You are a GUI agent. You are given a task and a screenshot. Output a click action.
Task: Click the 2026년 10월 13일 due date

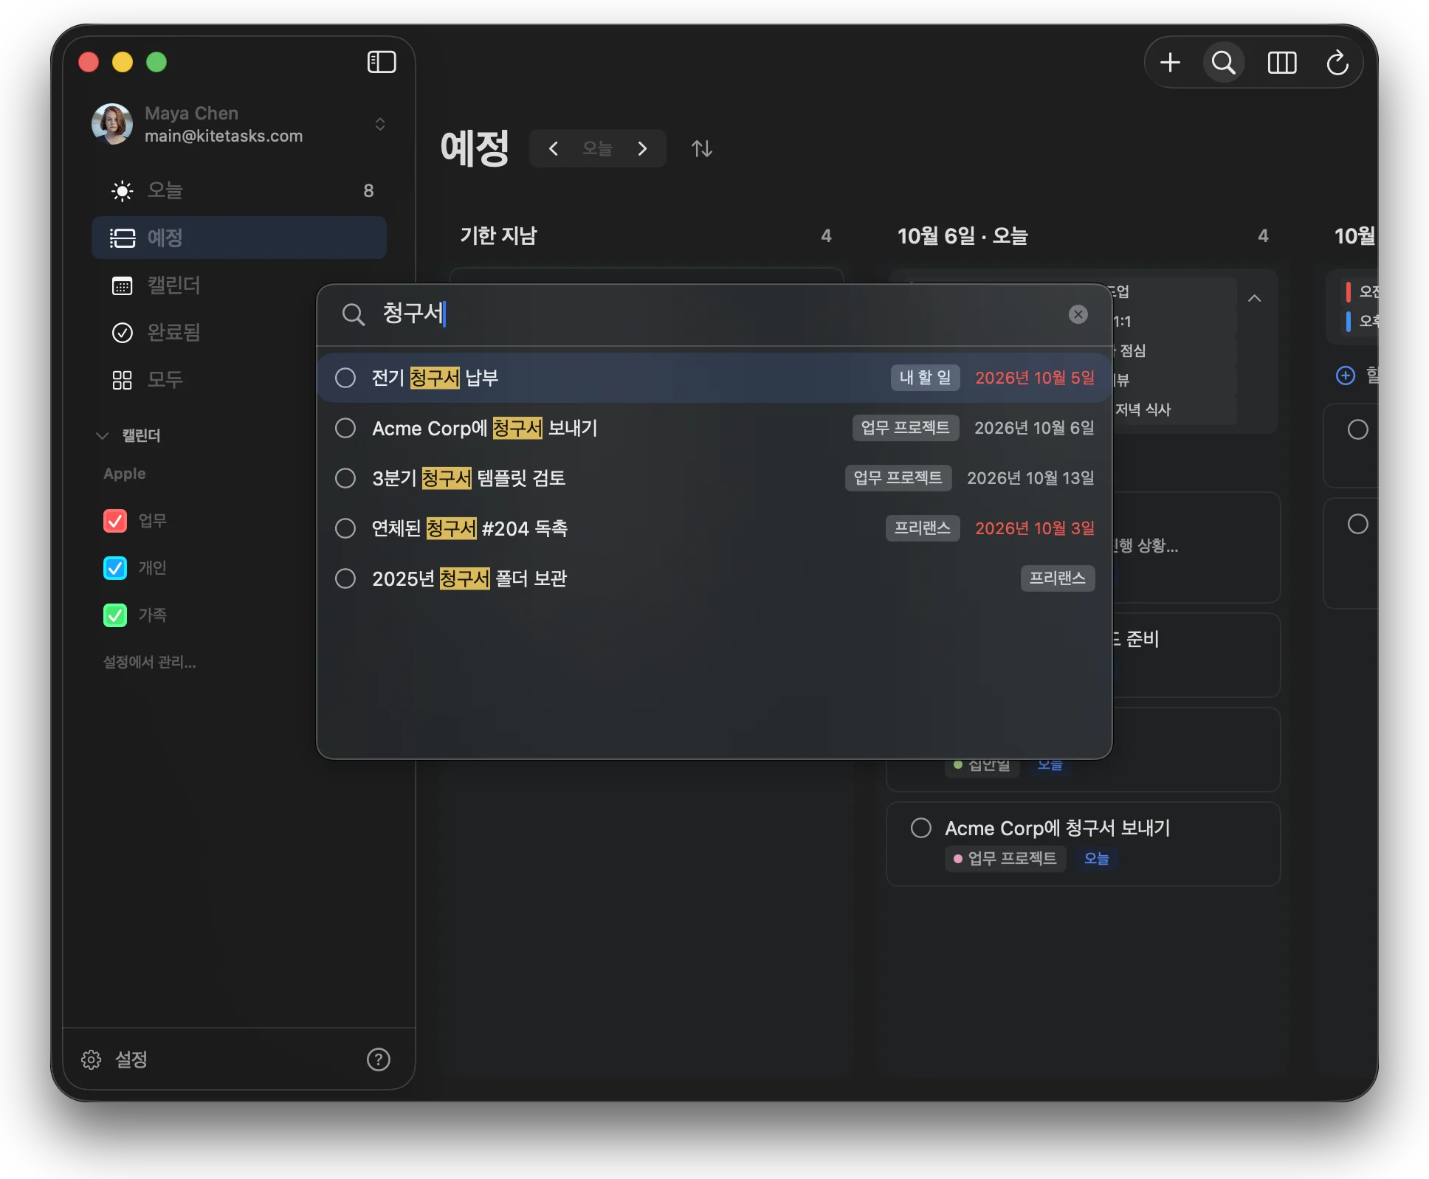pyautogui.click(x=1030, y=478)
